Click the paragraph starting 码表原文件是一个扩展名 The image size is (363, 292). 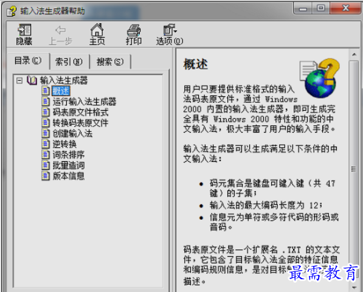(261, 265)
